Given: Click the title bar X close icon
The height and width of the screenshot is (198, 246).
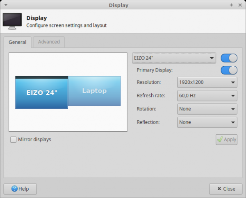Looking at the screenshot, I should coord(239,5).
